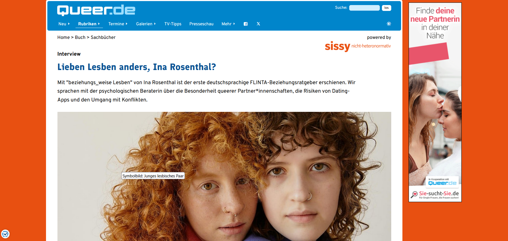
Task: Open the Galerien menu
Action: [146, 24]
